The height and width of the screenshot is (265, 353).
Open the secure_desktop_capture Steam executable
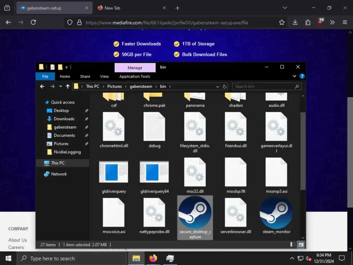coord(195,217)
